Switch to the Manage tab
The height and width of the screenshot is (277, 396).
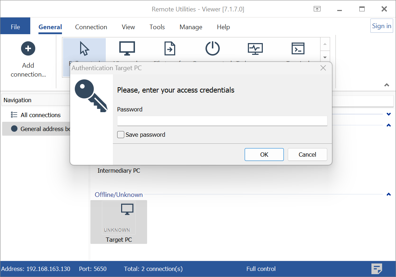[191, 27]
